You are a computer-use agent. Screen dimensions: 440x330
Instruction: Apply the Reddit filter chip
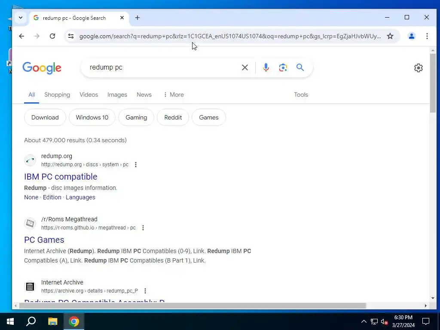(x=173, y=118)
